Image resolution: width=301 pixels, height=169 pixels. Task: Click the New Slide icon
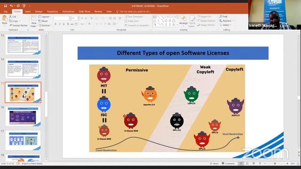[34, 18]
